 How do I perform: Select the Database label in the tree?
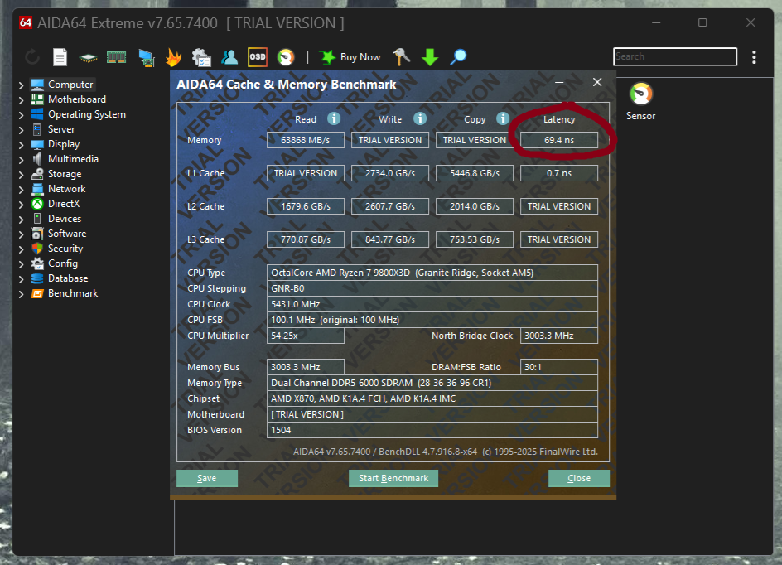tap(68, 278)
